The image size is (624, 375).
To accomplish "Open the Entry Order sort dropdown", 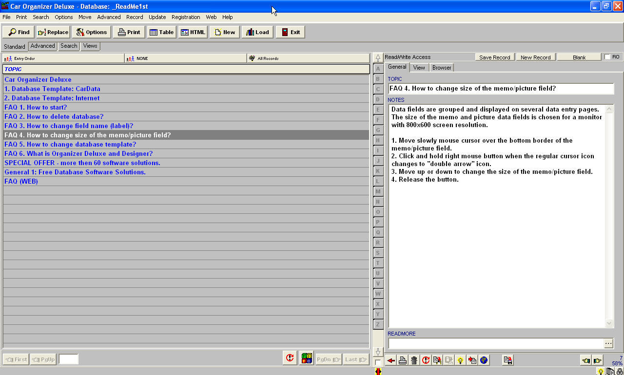I will [63, 58].
